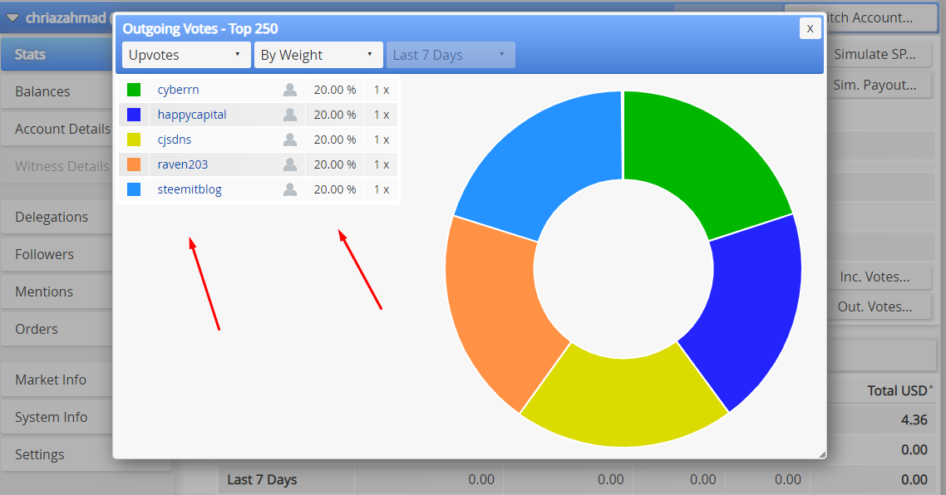The height and width of the screenshot is (495, 946).
Task: Click the yellow swatch for cjsdns
Action: tap(134, 140)
